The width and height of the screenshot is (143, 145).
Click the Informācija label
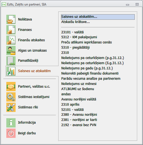tap(27, 122)
